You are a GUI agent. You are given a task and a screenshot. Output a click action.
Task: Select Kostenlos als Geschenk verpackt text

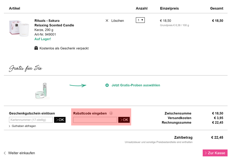click(x=64, y=48)
